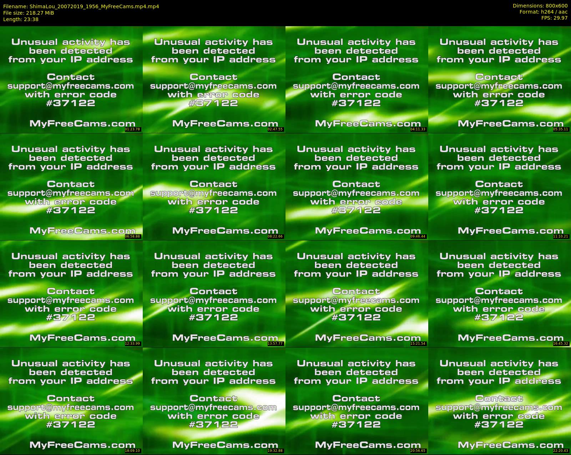The width and height of the screenshot is (571, 455).
Task: Choose the frame captured at 20:56.65
Action: [357, 401]
